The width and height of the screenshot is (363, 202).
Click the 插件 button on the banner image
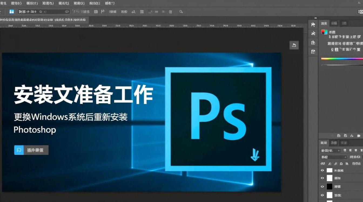coord(31,150)
